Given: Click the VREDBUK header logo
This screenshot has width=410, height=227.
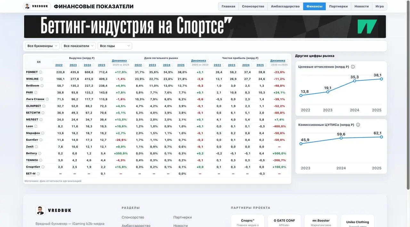Looking at the screenshot, I should [37, 6].
